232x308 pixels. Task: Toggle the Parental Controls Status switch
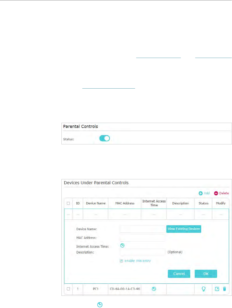104,138
